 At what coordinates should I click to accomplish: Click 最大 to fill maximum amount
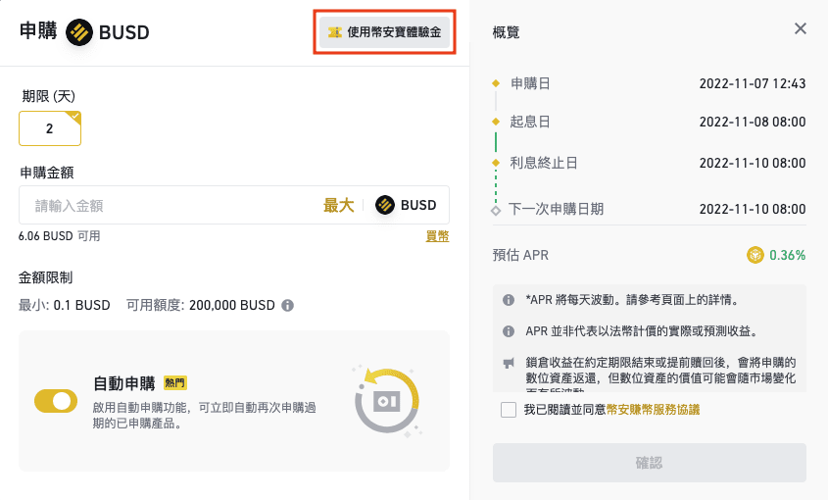coord(338,205)
